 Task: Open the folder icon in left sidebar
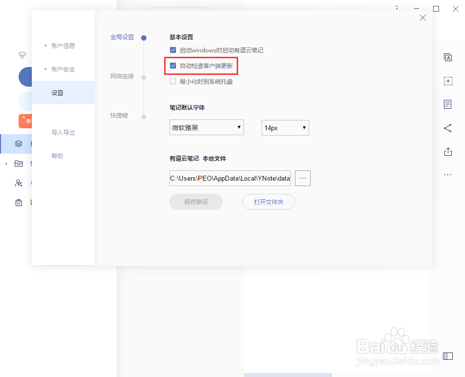(19, 164)
